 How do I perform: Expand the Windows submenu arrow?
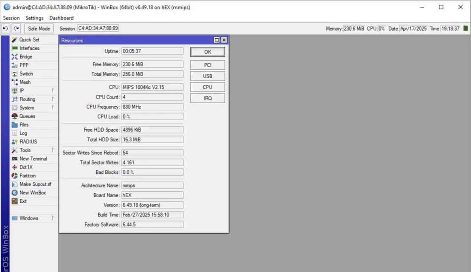tap(53, 218)
